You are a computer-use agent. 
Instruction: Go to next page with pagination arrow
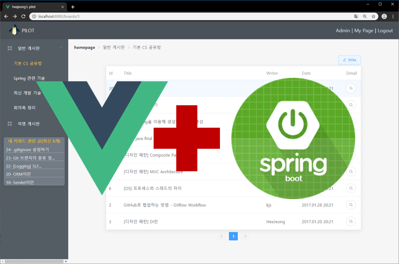(x=245, y=237)
